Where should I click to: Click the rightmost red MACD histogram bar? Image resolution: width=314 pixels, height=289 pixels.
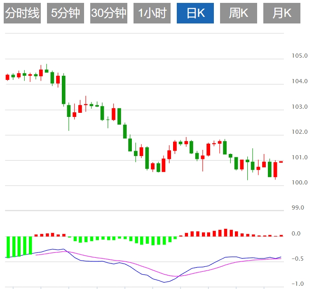click(281, 235)
